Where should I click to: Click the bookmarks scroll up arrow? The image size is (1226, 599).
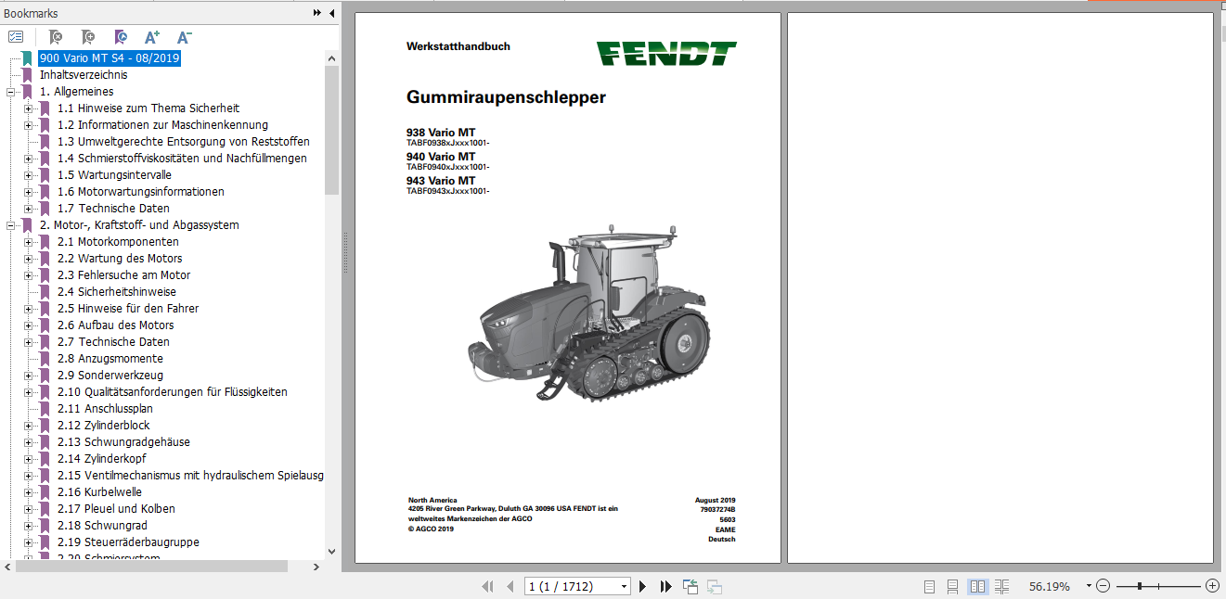[332, 57]
